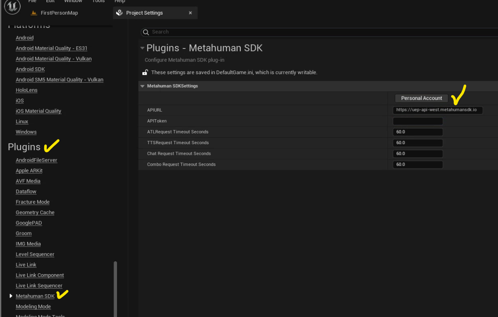Click the ATLRequest Timeout Seconds value

[418, 132]
